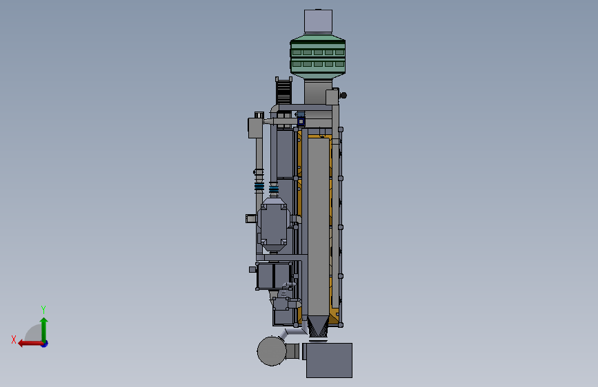Select the square cabinet with black vertical divider
The height and width of the screenshot is (387, 598).
tap(275, 275)
